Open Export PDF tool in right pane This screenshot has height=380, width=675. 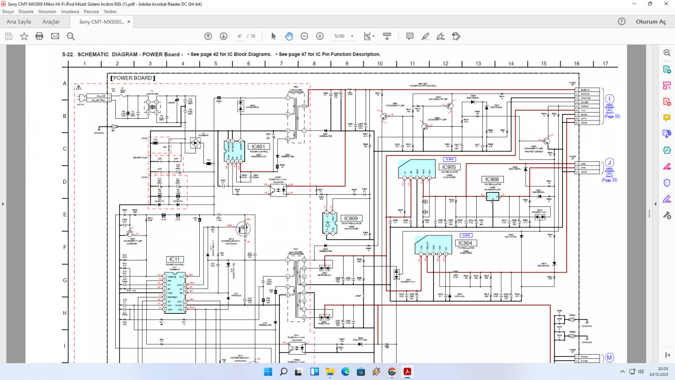point(667,69)
